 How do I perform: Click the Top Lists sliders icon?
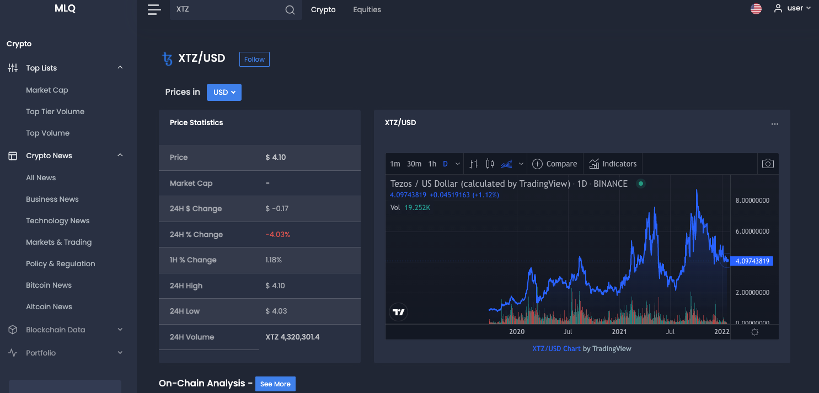(x=13, y=68)
